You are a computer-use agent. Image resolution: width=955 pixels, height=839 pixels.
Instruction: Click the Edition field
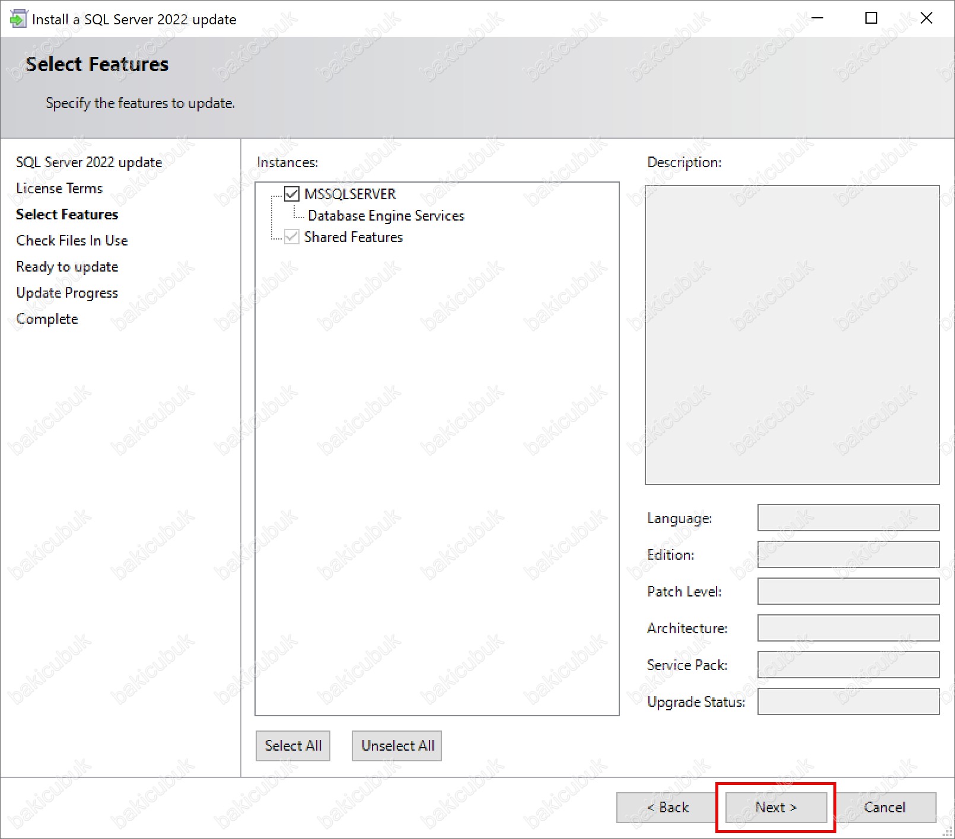pyautogui.click(x=848, y=554)
